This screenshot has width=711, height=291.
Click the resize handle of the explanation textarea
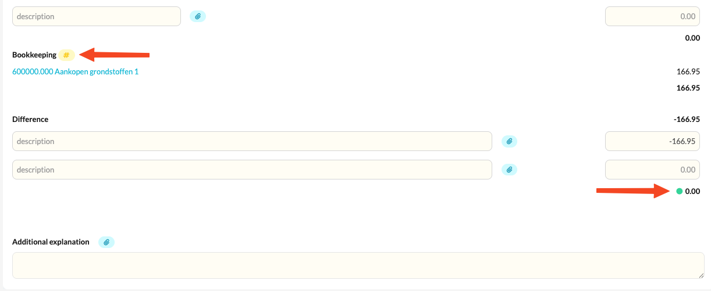pyautogui.click(x=701, y=275)
